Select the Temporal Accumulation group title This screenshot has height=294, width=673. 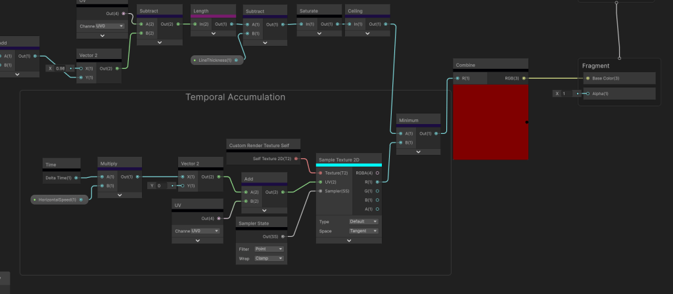tap(235, 97)
